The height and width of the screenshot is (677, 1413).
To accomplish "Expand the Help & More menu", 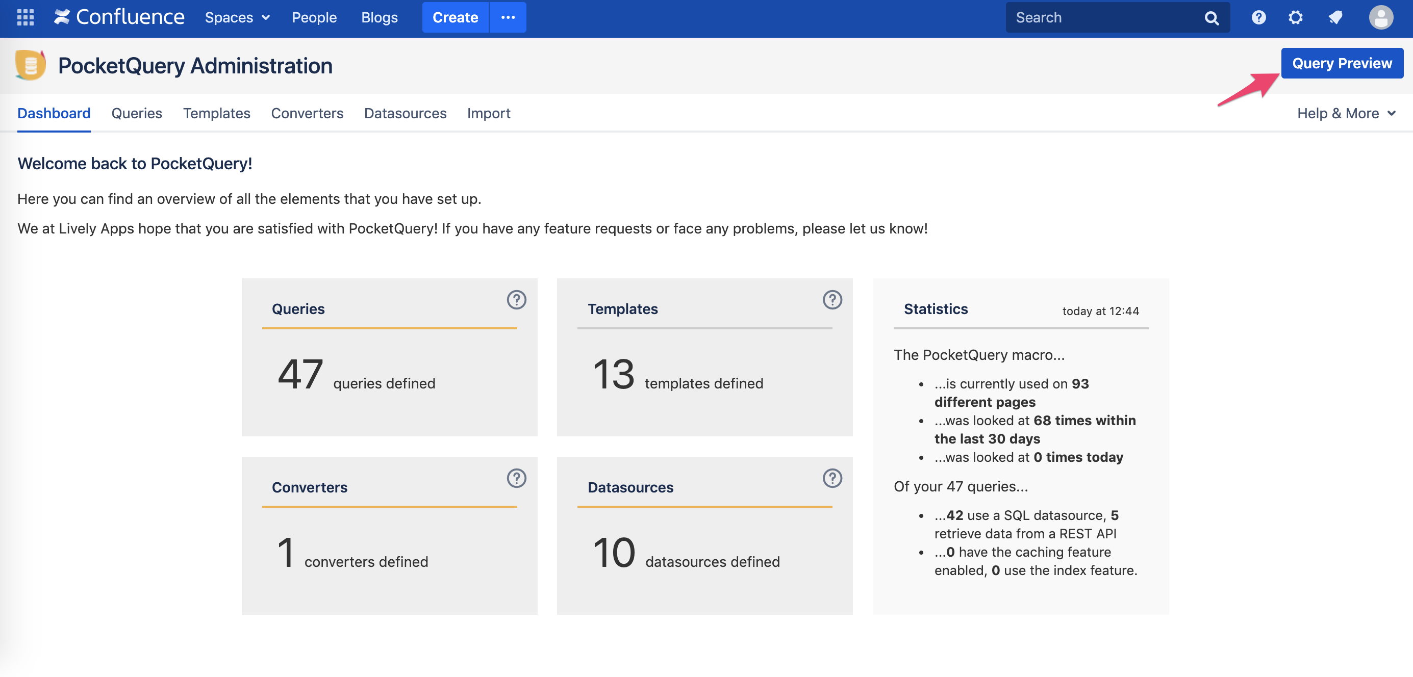I will pyautogui.click(x=1346, y=113).
